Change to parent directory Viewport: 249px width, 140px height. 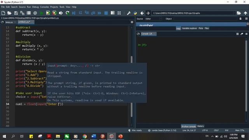coord(245,13)
